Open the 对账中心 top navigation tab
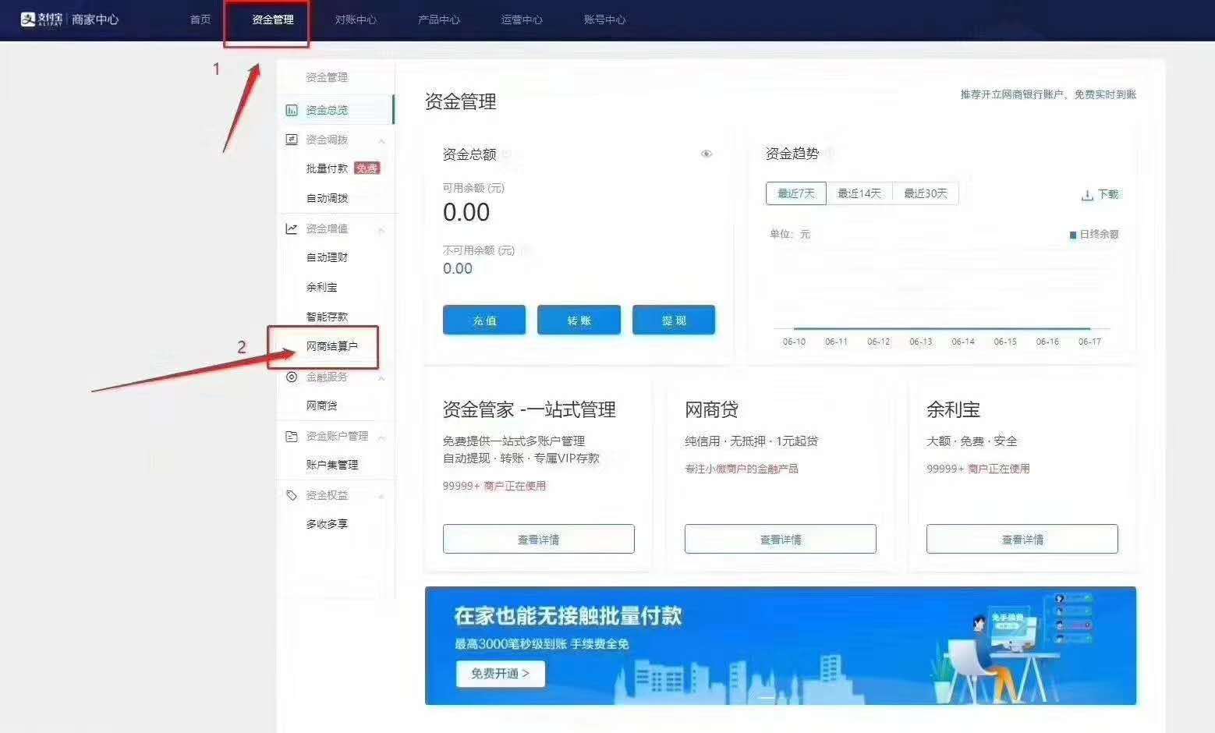The image size is (1215, 733). (356, 19)
